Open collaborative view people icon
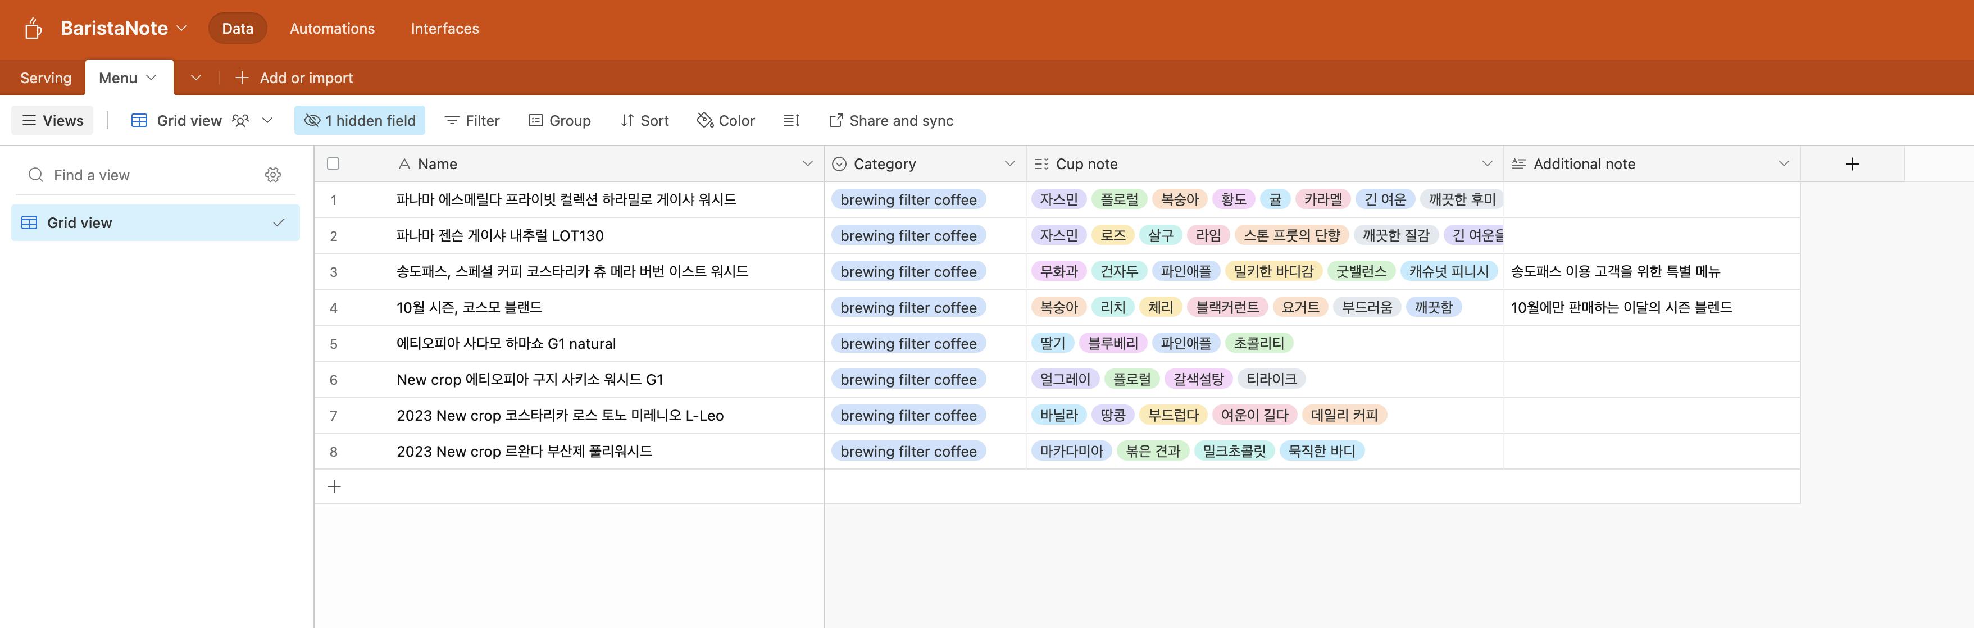The height and width of the screenshot is (628, 1974). tap(240, 120)
